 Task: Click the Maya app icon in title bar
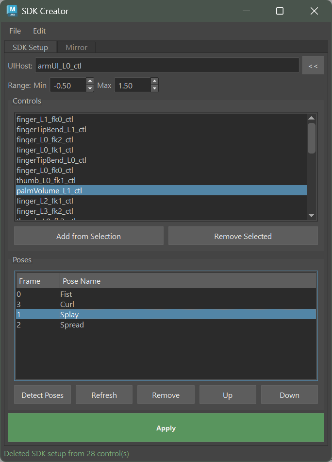coord(12,11)
